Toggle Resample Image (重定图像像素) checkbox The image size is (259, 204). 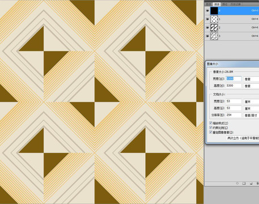tap(211, 132)
